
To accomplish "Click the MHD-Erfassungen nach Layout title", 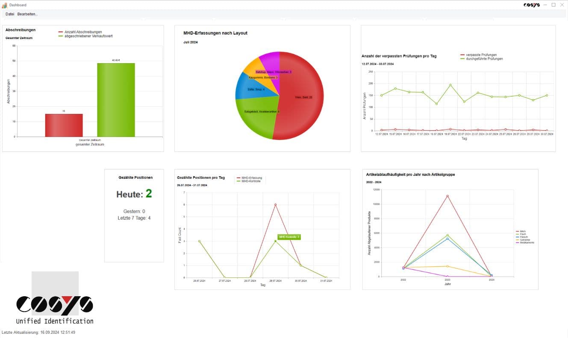I will [x=215, y=33].
